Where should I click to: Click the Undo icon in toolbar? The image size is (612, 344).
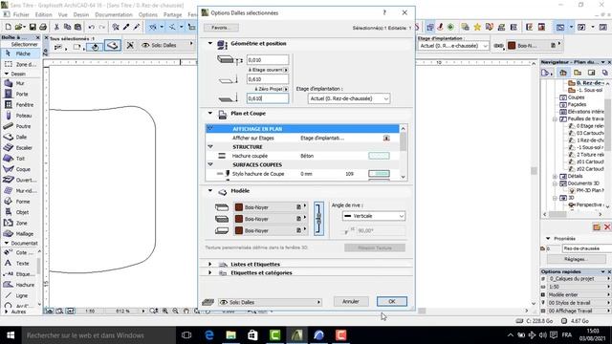coord(92,27)
